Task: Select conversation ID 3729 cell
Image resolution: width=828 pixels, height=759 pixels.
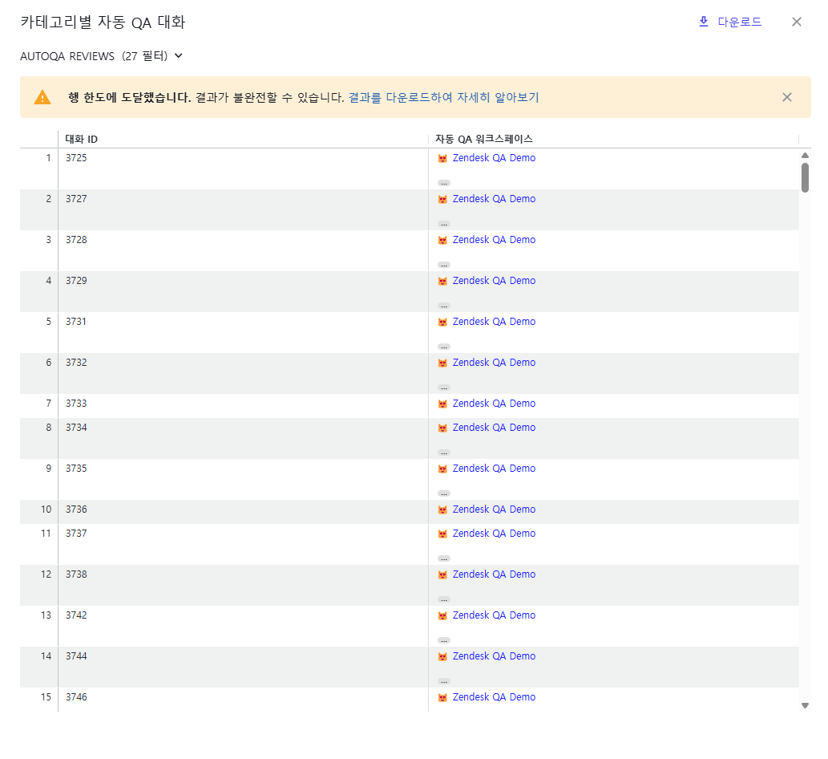Action: click(x=243, y=292)
